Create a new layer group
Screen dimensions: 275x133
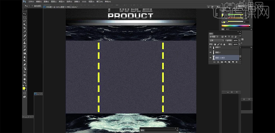tap(229, 62)
